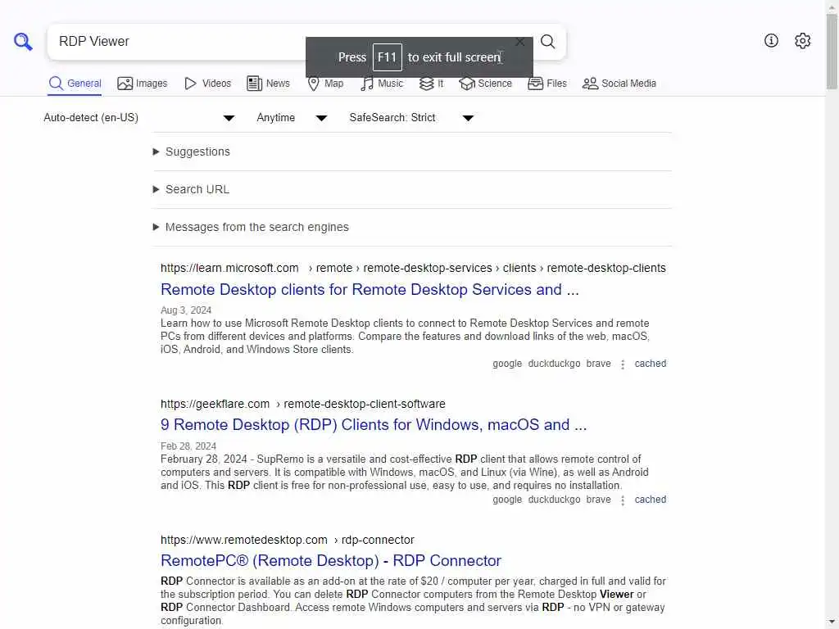Click the scrollbar down arrow
This screenshot has height=629, width=839.
click(x=832, y=622)
